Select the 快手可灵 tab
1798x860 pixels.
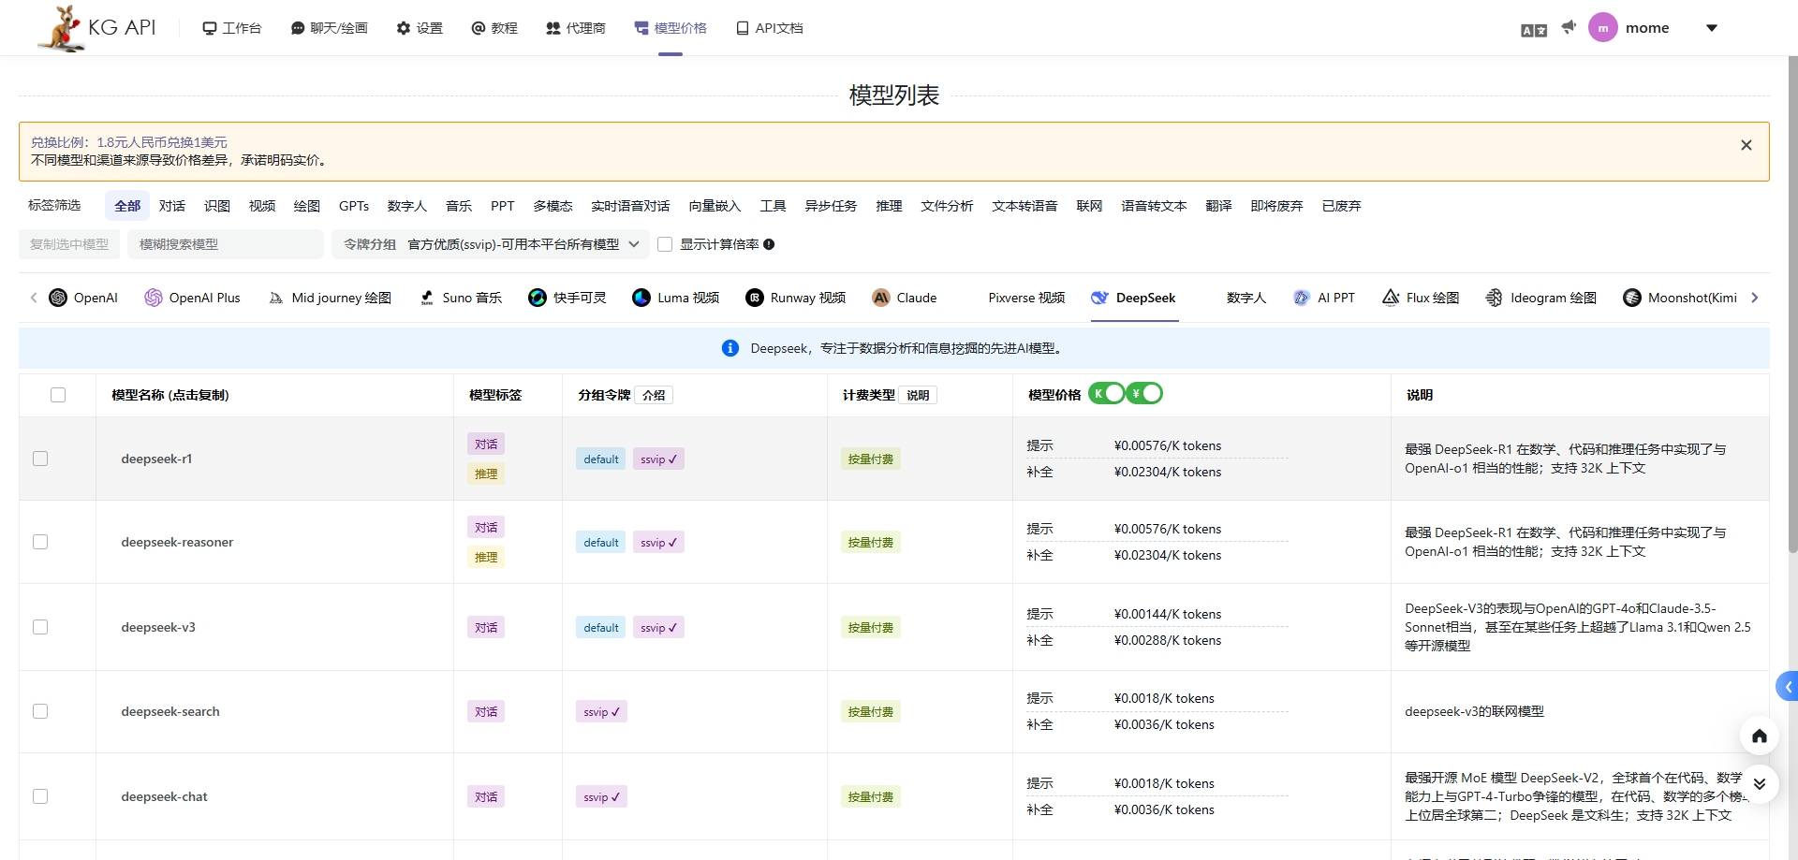567,298
